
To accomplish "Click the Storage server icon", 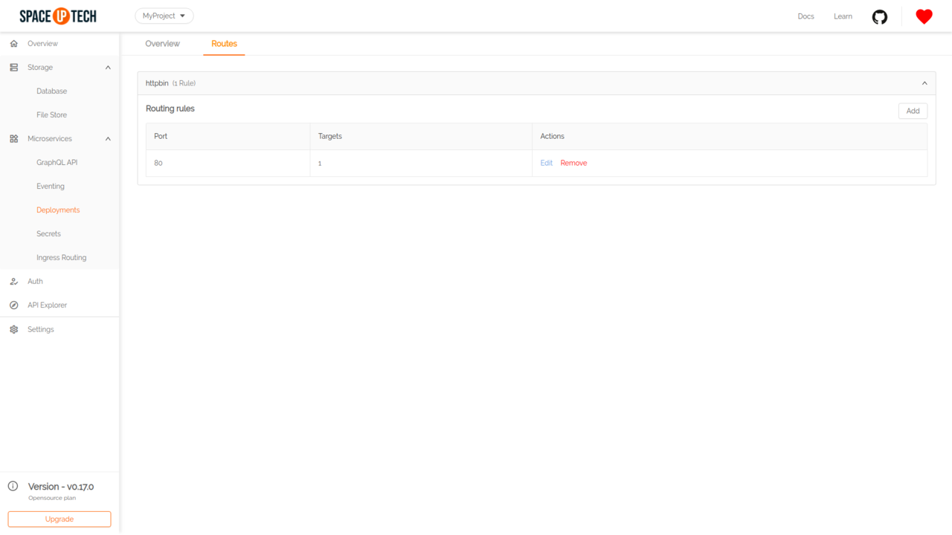I will point(13,68).
